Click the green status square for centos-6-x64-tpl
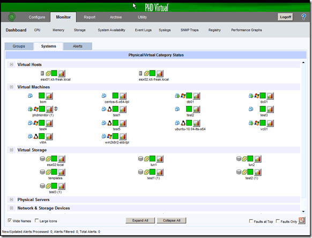312x238 pixels. (x=115, y=96)
